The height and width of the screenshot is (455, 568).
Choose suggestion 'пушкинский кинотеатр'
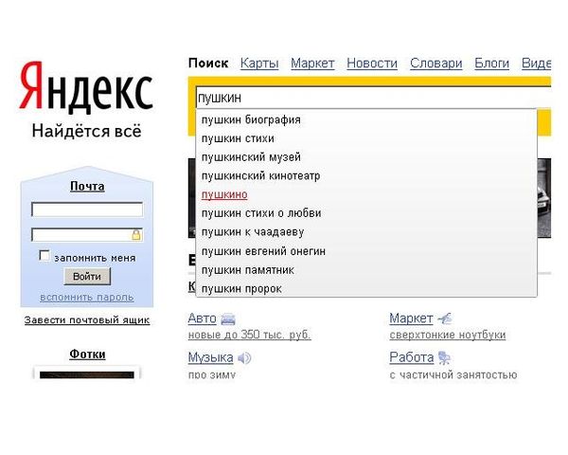click(x=366, y=176)
